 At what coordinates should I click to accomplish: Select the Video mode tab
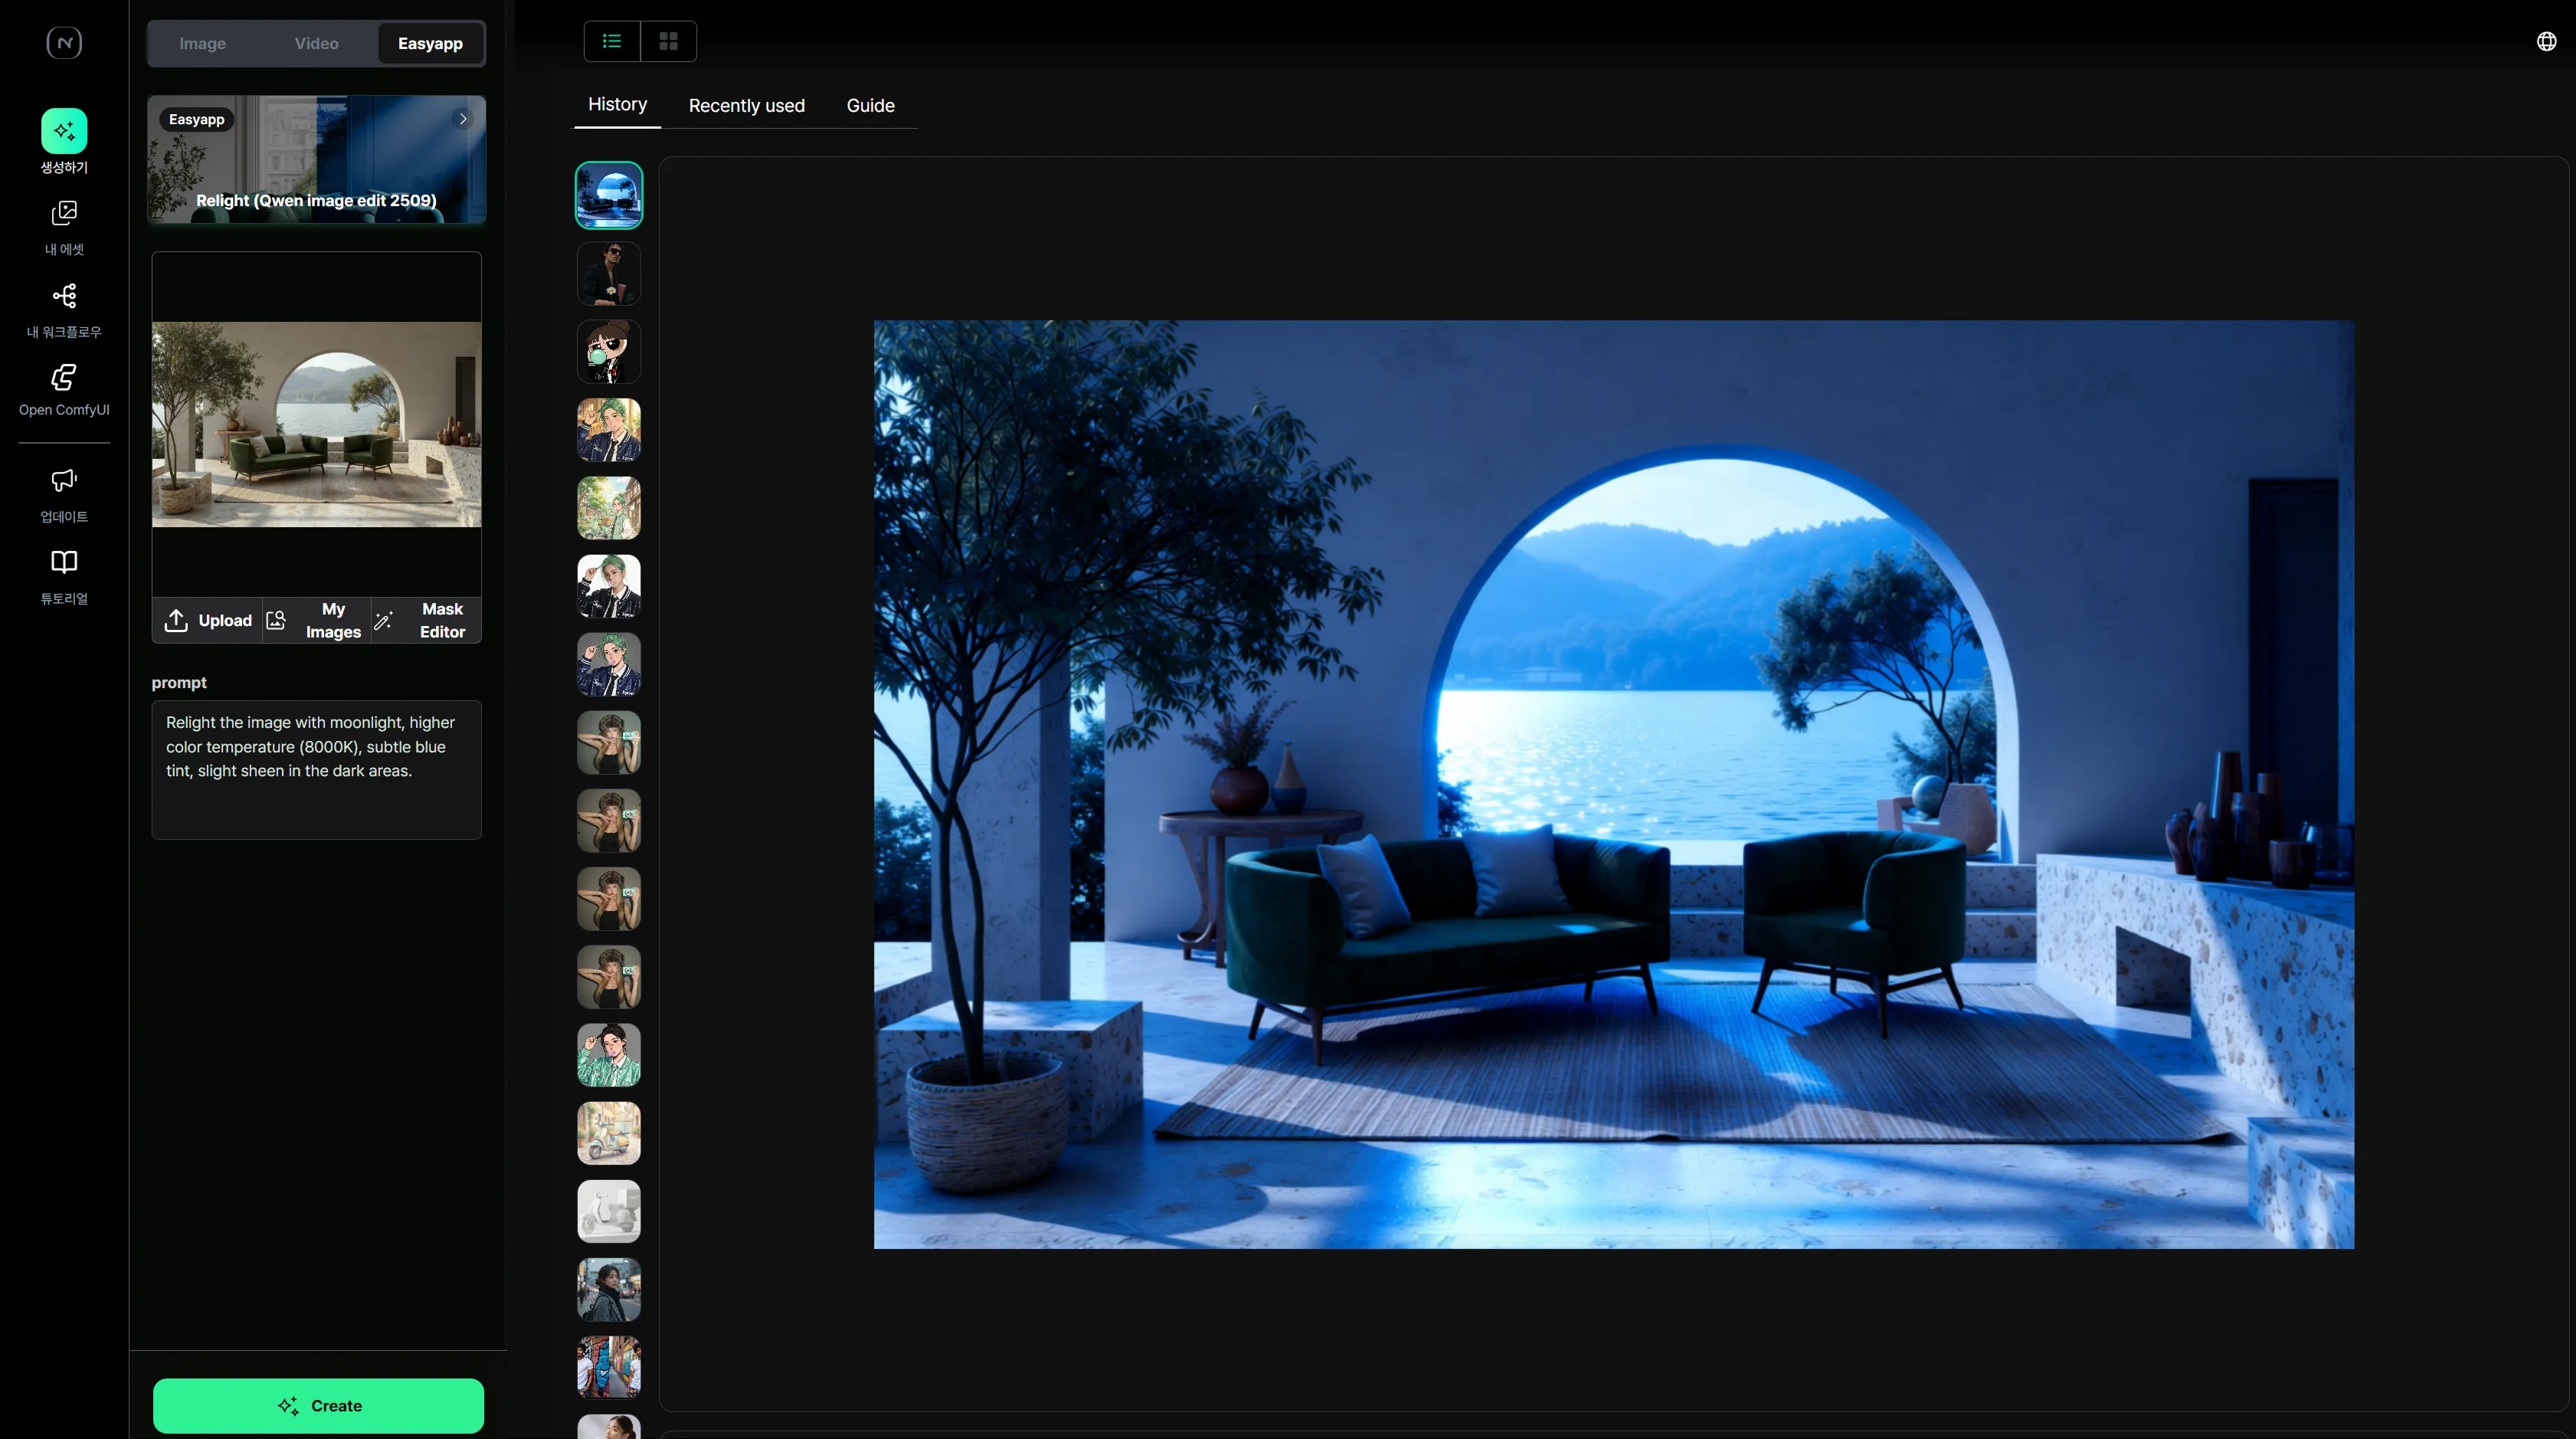point(316,43)
